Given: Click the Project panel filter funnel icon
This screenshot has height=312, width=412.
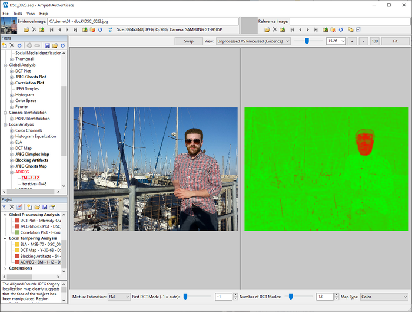Looking at the screenshot, I should tap(4, 207).
